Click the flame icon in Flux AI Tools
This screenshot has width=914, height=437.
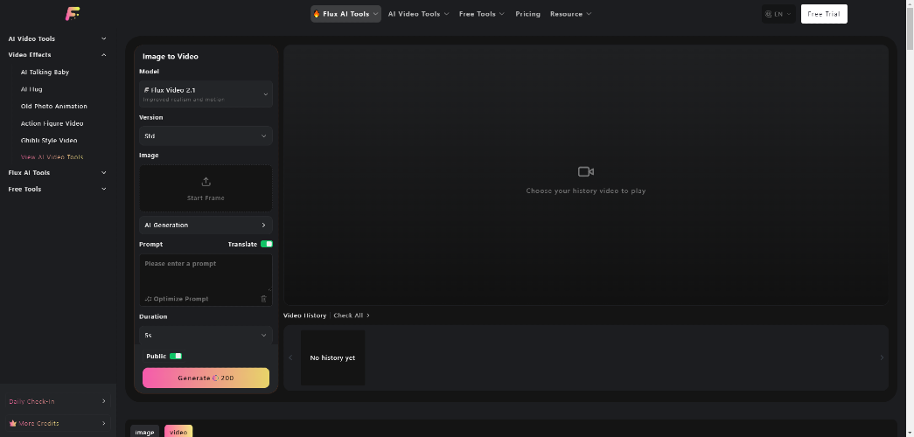pos(317,14)
